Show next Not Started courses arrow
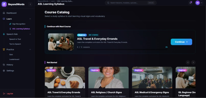This screenshot has height=98, width=206. [193, 62]
